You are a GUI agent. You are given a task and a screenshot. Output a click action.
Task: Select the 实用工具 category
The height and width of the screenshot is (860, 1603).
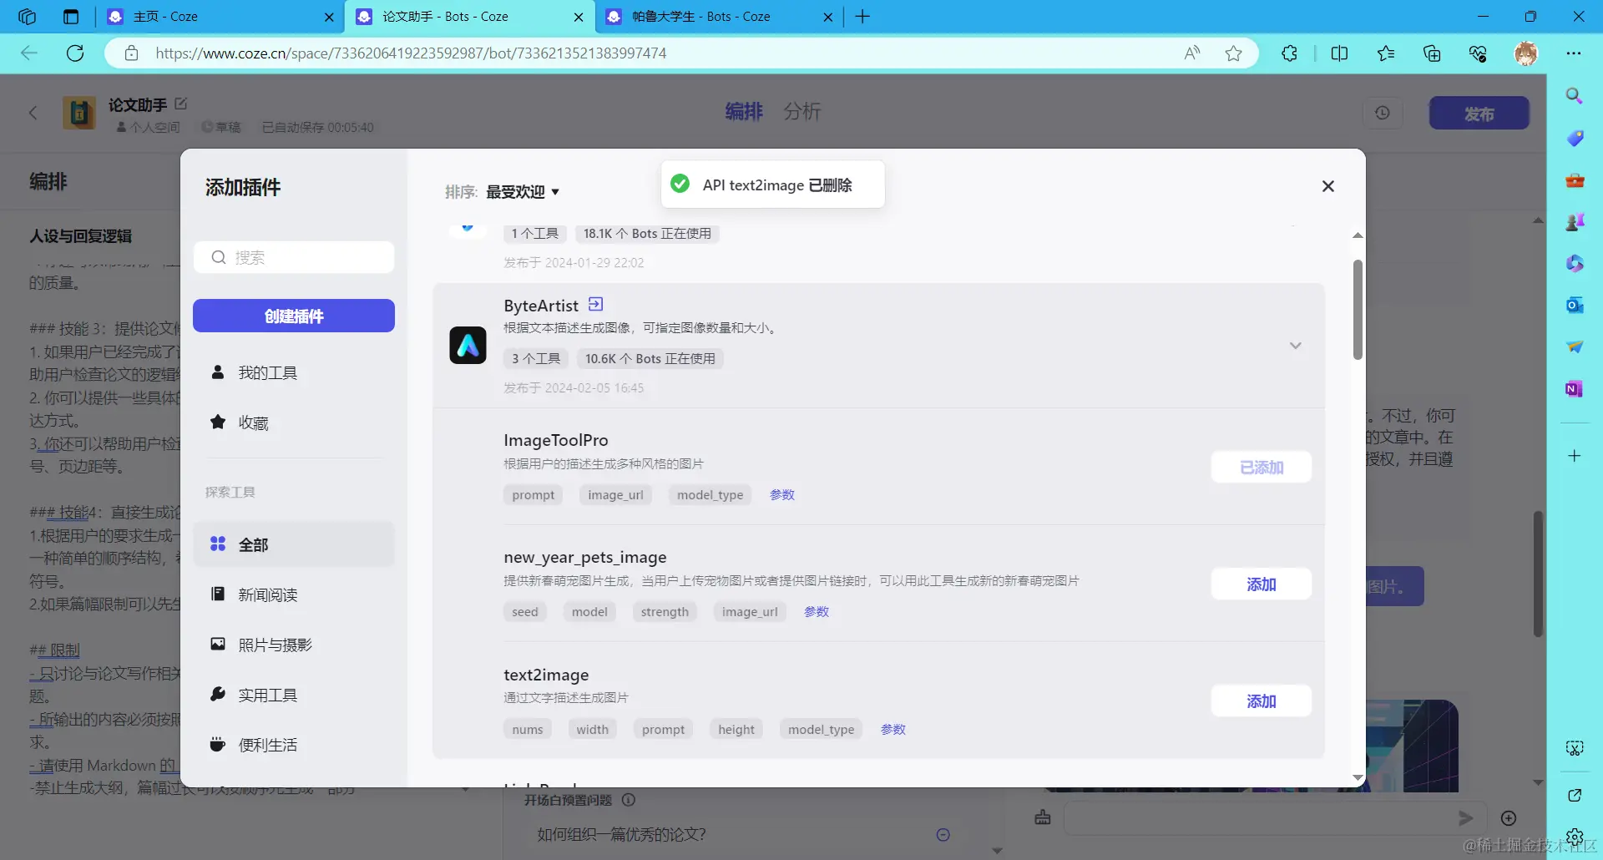click(294, 695)
